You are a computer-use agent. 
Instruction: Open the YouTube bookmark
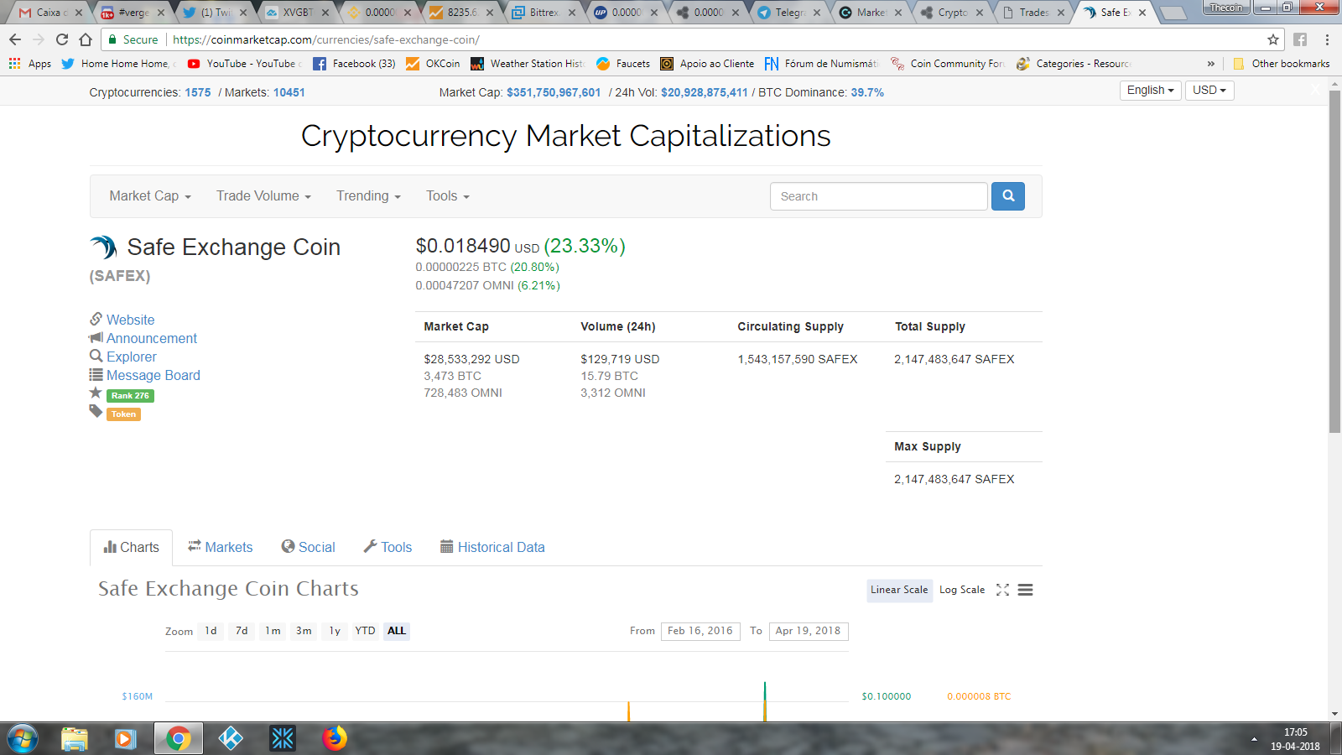coord(244,64)
